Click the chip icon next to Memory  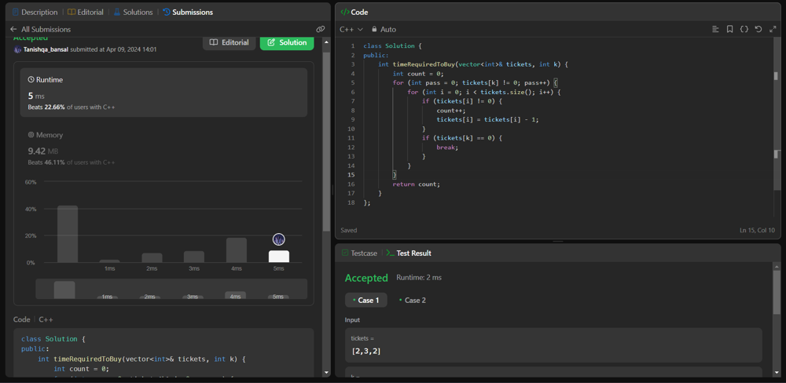click(31, 135)
